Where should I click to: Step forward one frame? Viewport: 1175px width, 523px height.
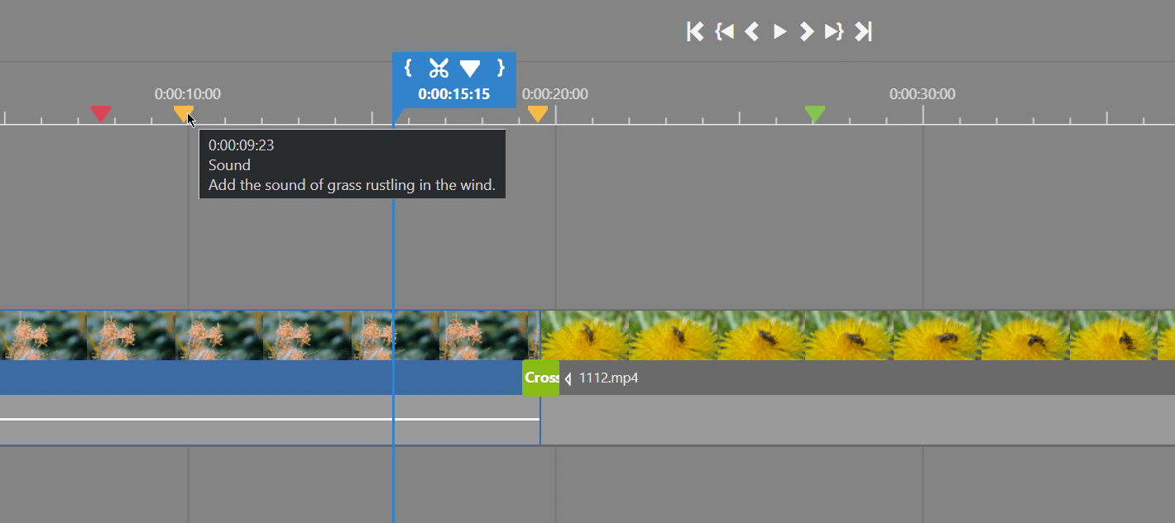point(806,31)
